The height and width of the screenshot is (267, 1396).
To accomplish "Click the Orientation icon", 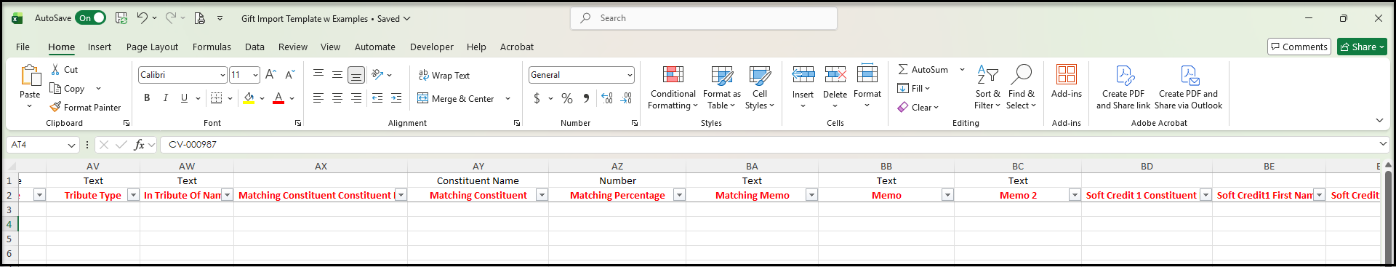I will pos(377,75).
